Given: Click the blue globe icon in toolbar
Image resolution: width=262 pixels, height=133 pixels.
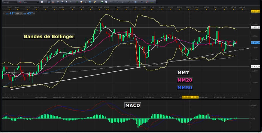Looking at the screenshot, I should [90, 2].
